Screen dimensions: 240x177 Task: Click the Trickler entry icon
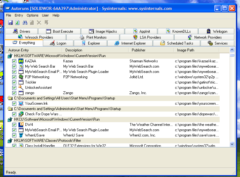(21, 82)
